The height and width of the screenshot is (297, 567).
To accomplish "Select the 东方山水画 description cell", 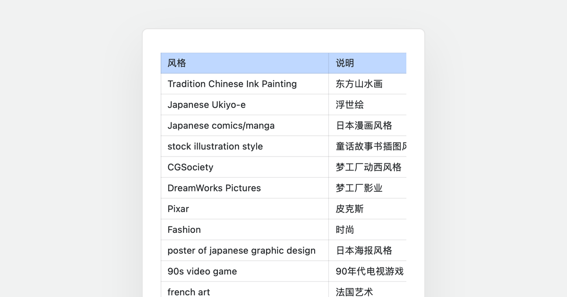I will coord(359,84).
